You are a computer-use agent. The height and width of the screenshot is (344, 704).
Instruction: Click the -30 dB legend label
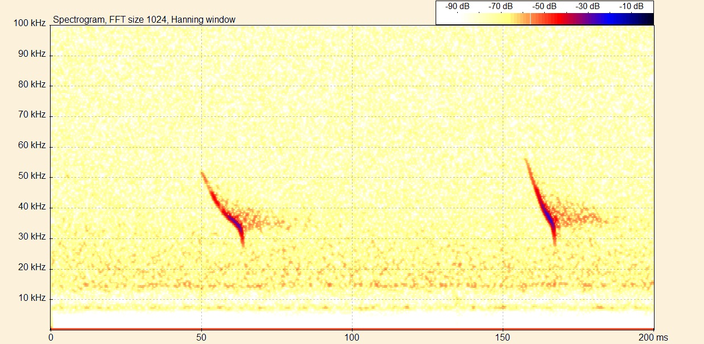pyautogui.click(x=587, y=6)
